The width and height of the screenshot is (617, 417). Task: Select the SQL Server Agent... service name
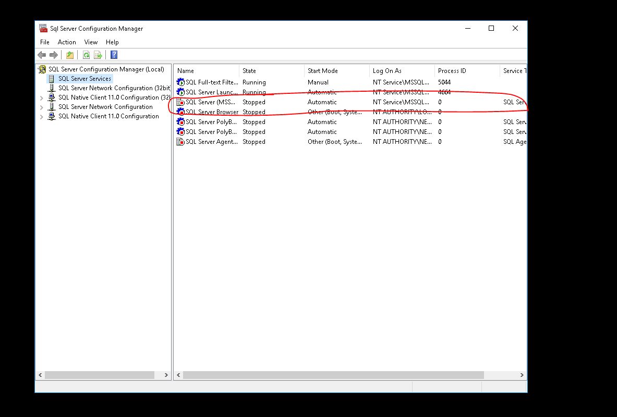click(x=212, y=142)
